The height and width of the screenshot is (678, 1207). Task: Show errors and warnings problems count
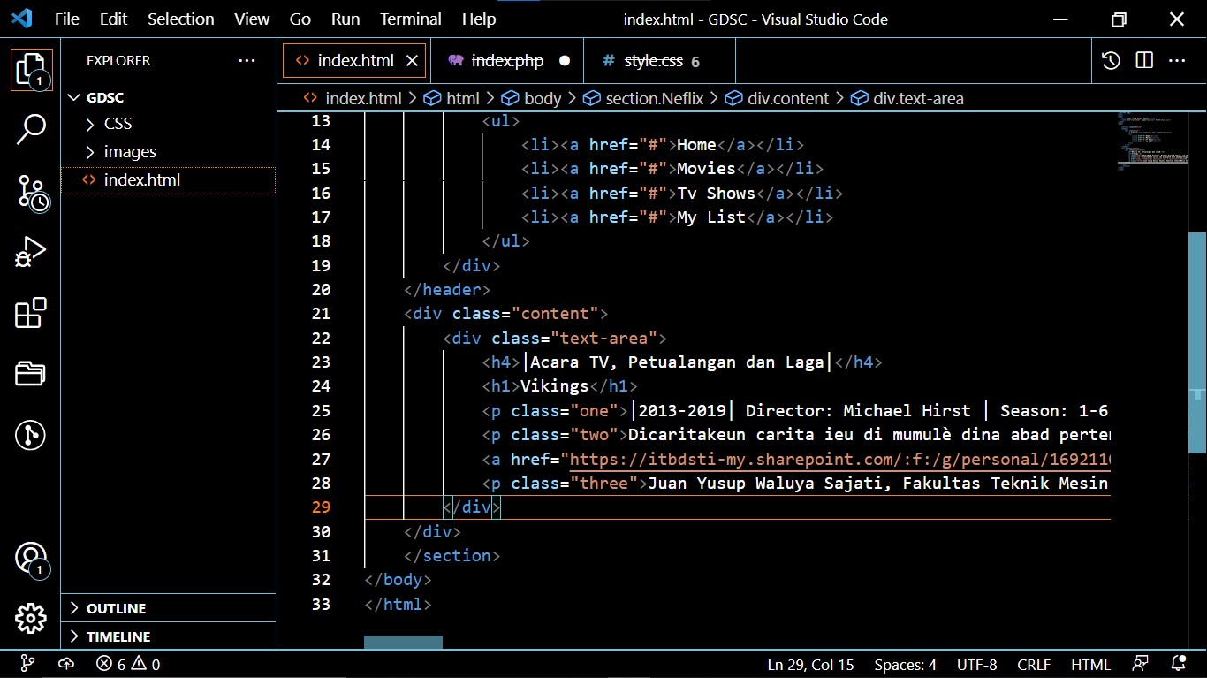point(128,664)
